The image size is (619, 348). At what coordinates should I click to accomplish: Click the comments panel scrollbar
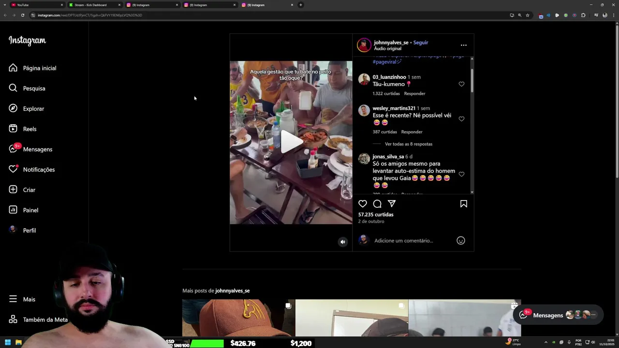[472, 81]
